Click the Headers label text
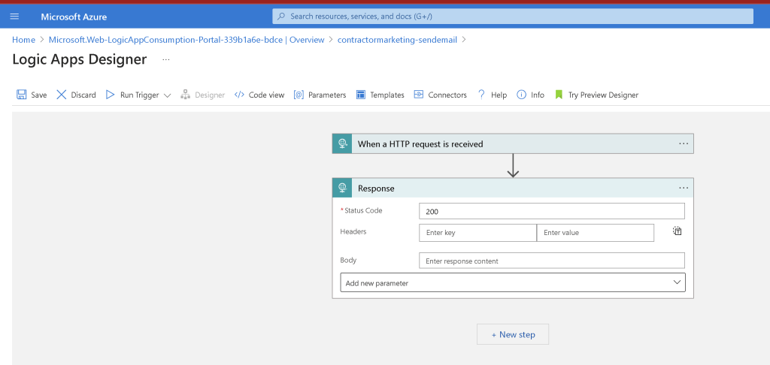Image resolution: width=770 pixels, height=365 pixels. pos(353,231)
